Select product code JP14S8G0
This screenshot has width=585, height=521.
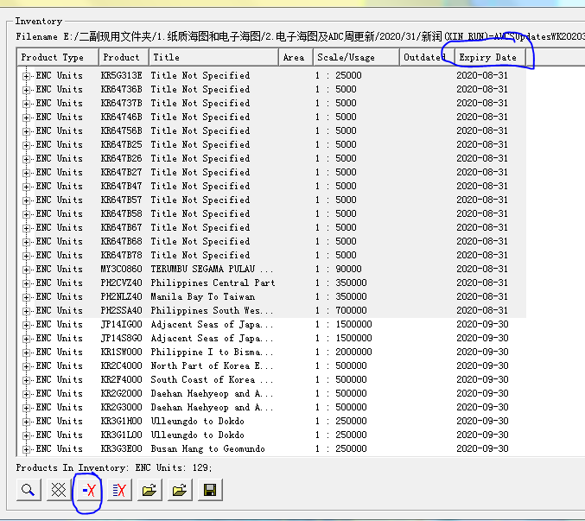121,338
